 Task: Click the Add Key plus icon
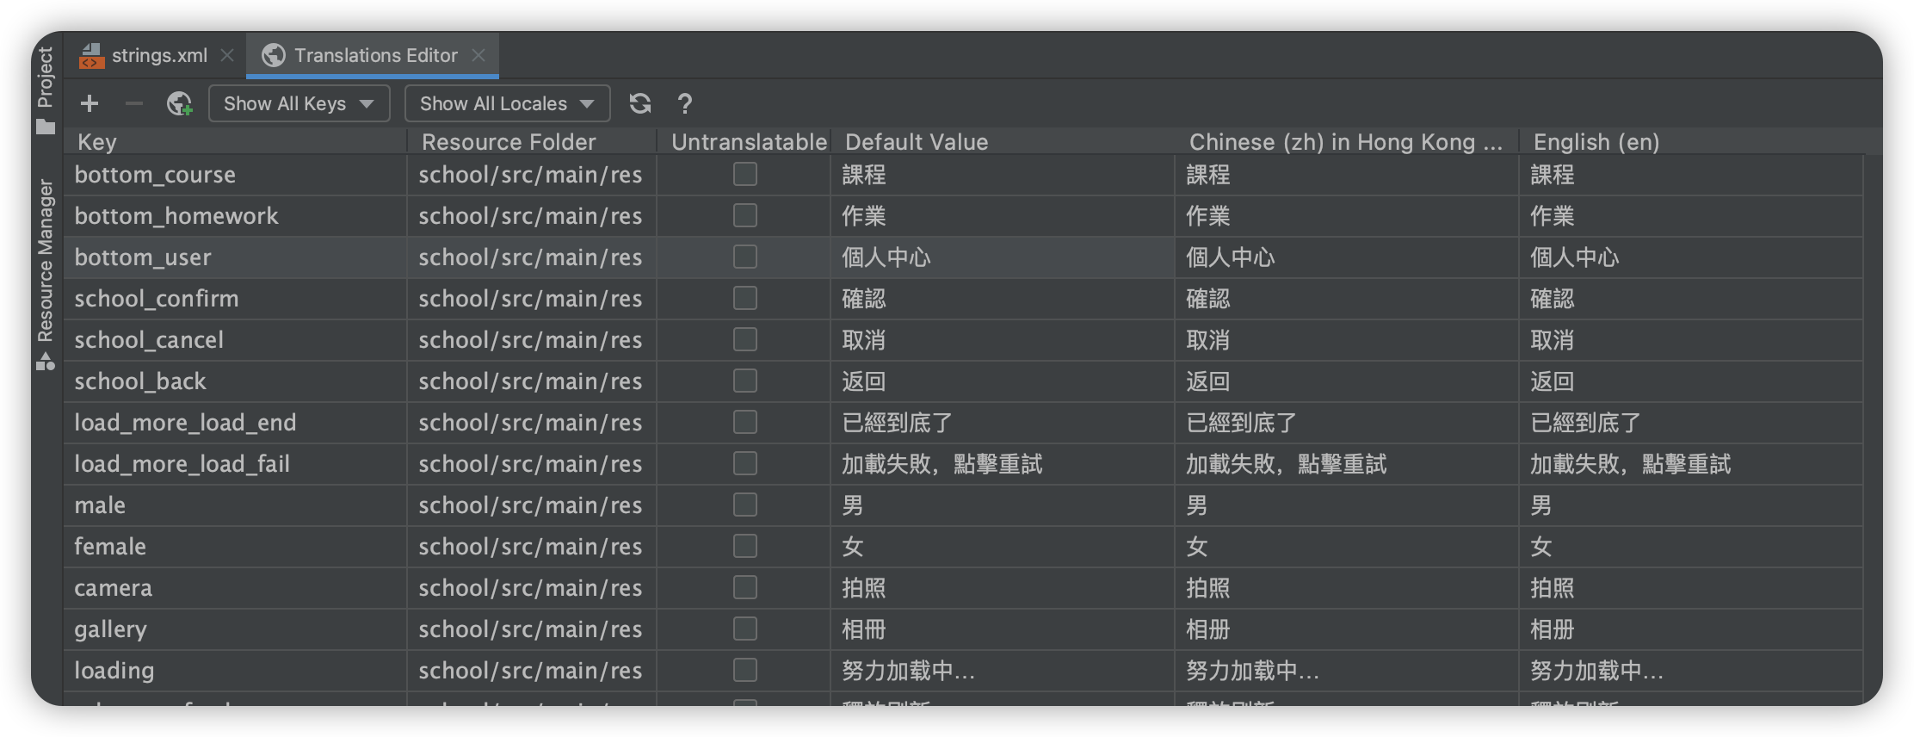90,104
